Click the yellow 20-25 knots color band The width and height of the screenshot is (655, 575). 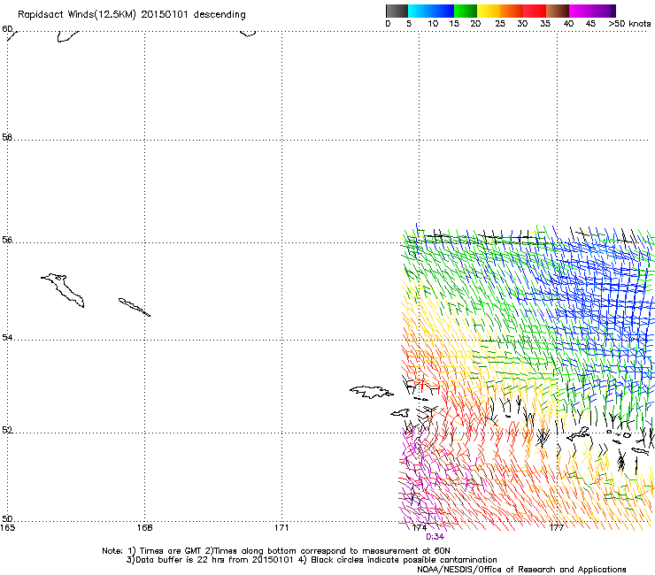point(489,11)
